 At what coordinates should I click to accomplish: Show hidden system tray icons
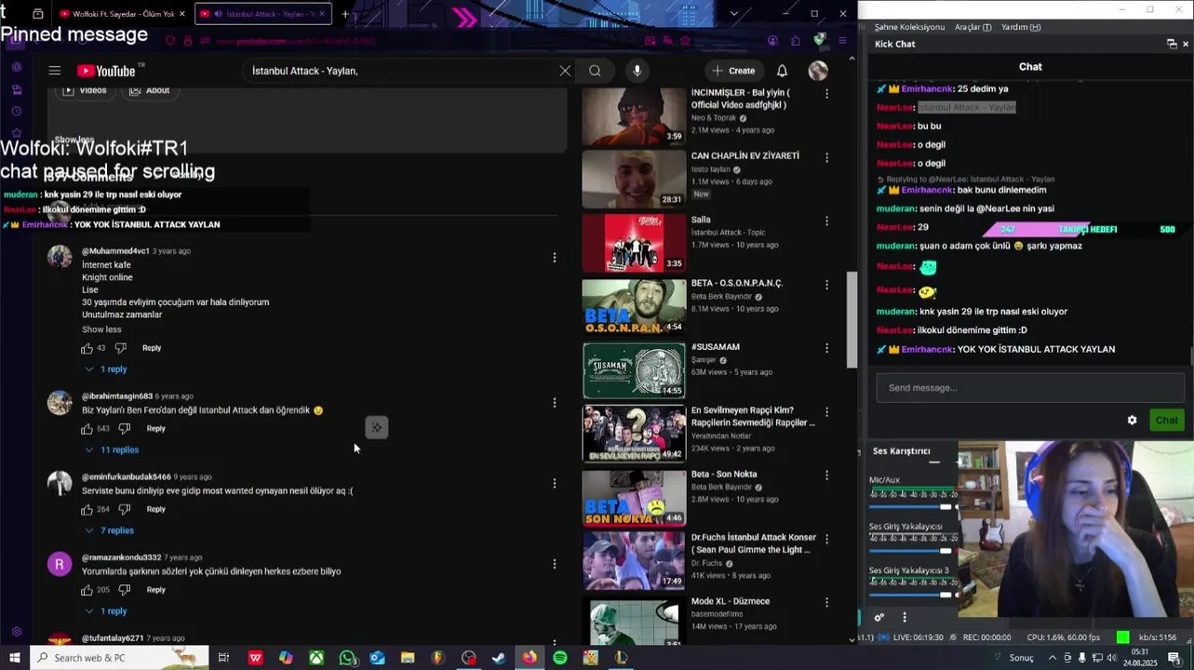[x=1053, y=658]
